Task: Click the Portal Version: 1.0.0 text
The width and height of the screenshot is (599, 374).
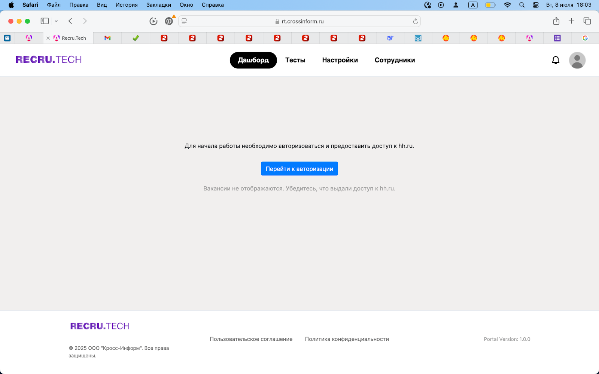Action: [507, 339]
